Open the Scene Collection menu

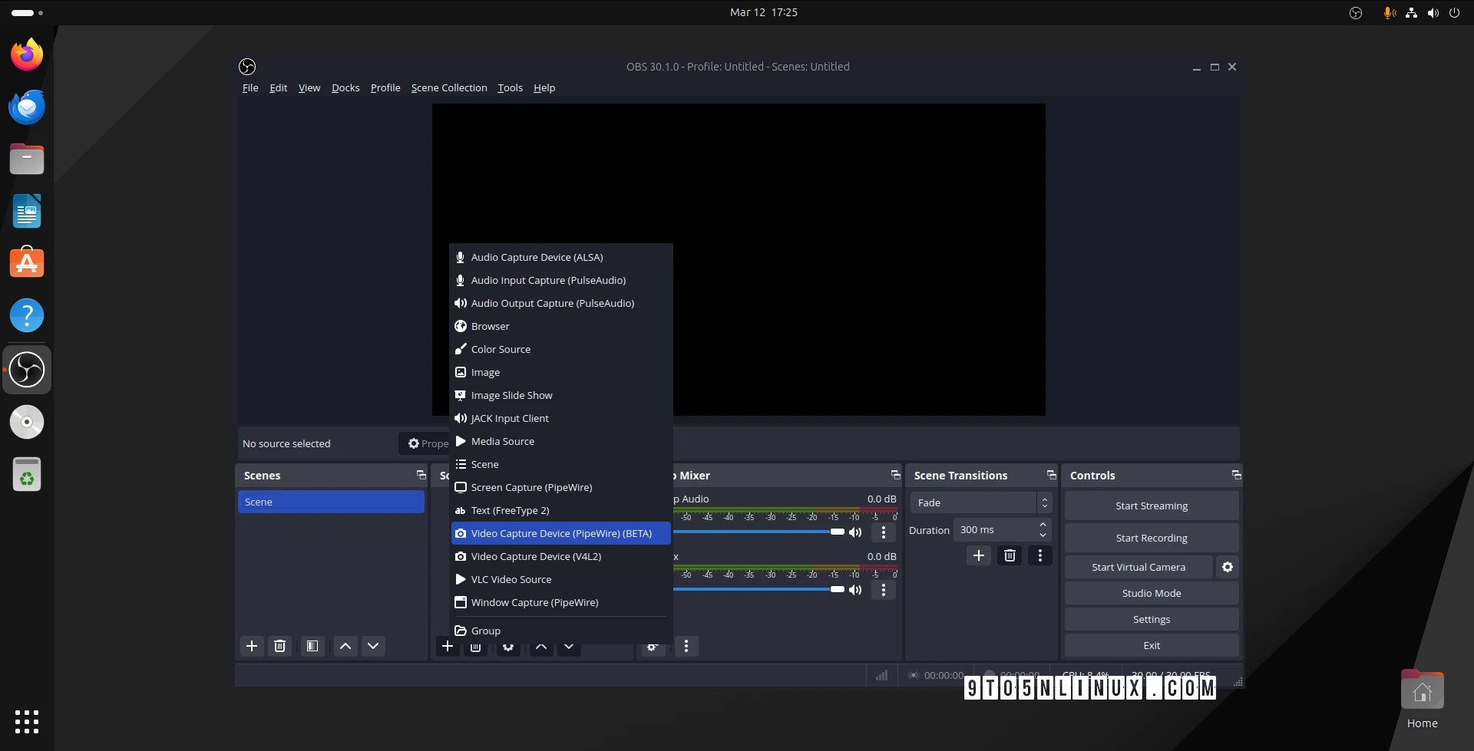click(449, 87)
